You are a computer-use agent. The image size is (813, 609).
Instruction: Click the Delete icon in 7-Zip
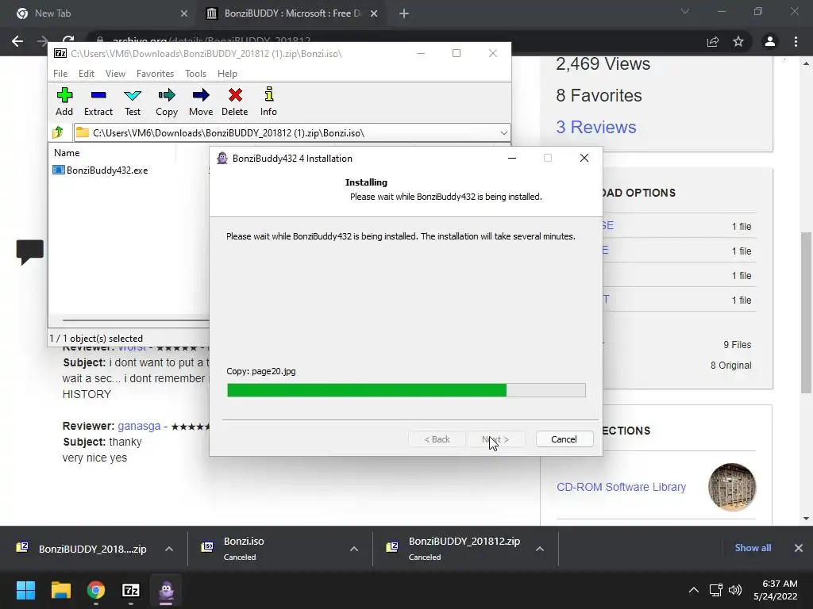[235, 102]
